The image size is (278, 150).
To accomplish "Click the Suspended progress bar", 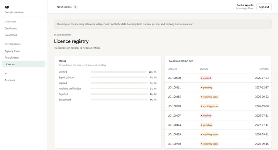I will tap(119, 100).
